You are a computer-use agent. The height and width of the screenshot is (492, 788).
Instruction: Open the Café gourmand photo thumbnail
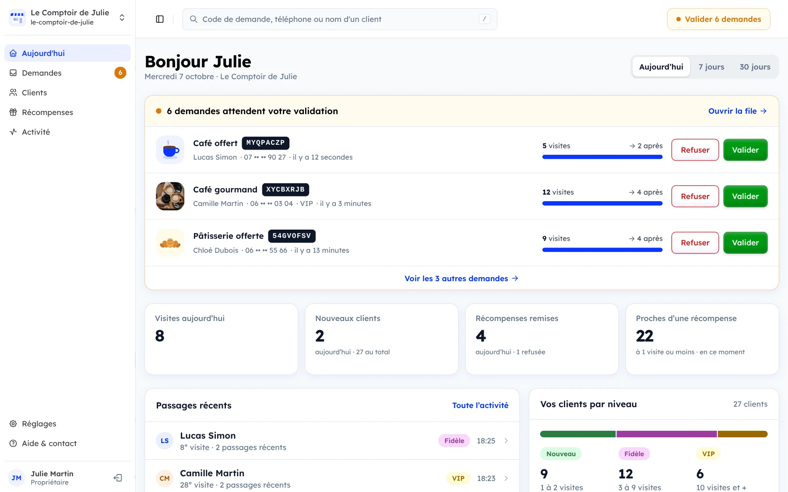point(170,196)
